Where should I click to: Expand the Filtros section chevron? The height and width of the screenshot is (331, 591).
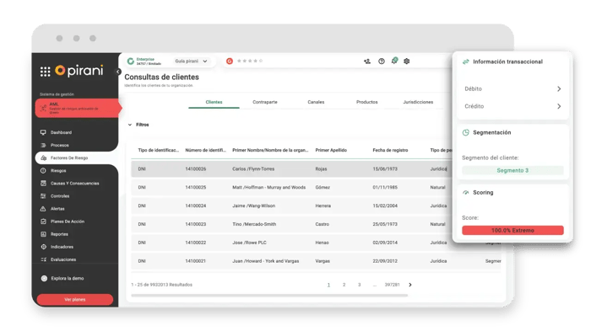click(130, 125)
